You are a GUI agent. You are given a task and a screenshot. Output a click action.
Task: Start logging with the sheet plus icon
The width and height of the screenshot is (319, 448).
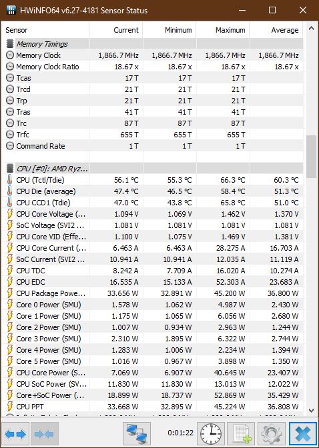242,434
